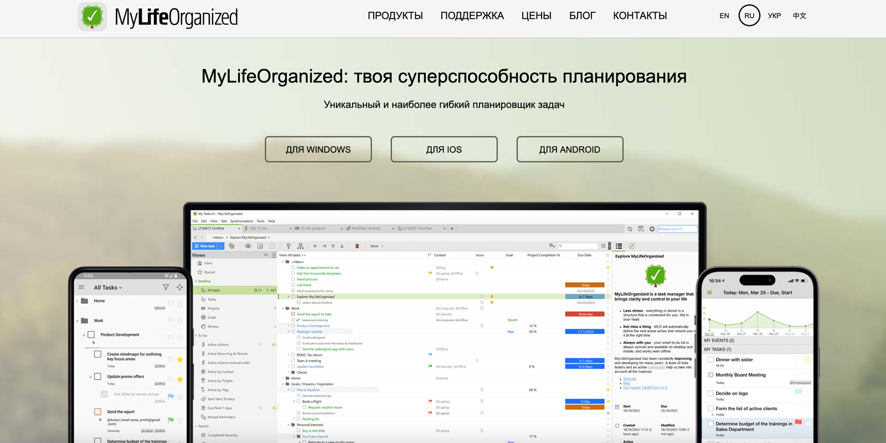
Task: Click green menu icon on iPhone
Action: pos(709,293)
